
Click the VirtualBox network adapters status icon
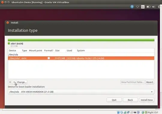click(x=128, y=112)
